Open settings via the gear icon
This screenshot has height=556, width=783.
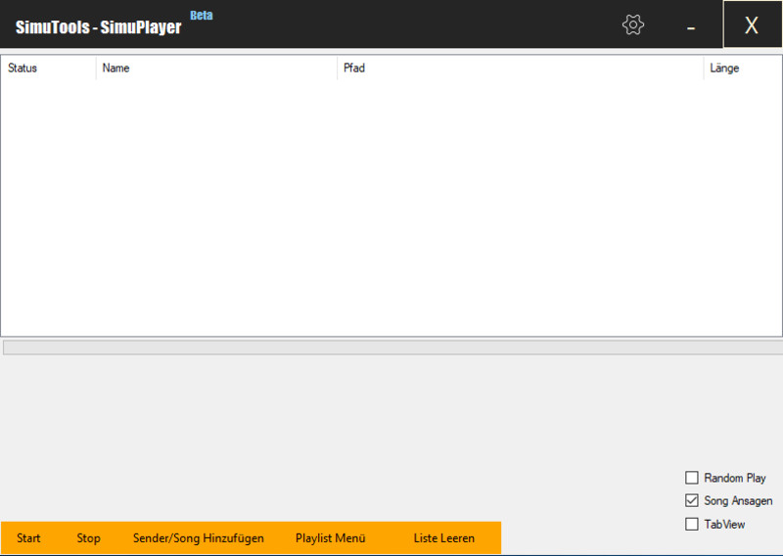[x=633, y=25]
